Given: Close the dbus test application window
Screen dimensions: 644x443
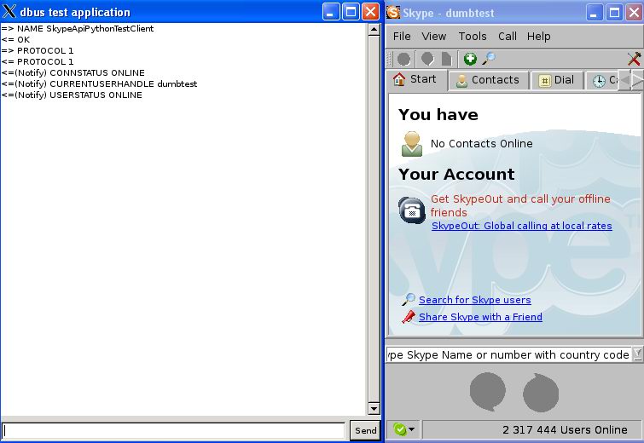Looking at the screenshot, I should click(x=371, y=11).
